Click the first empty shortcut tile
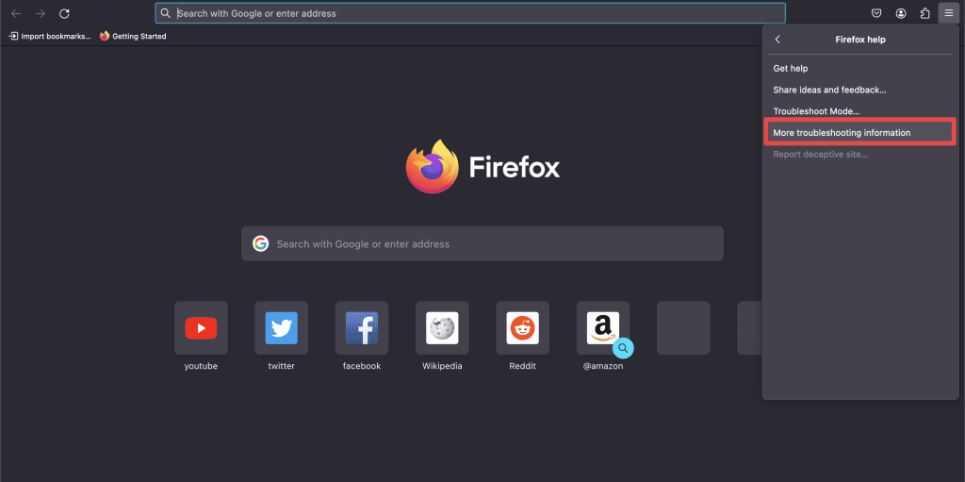Screen dimensions: 965x482 [x=683, y=328]
